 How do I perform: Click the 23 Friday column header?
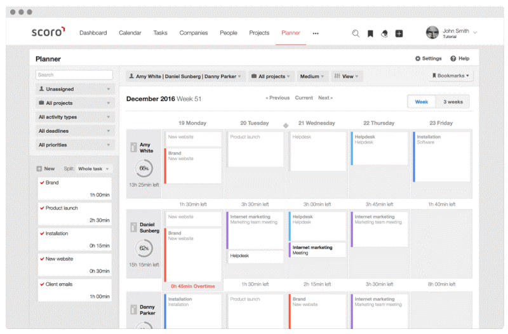pos(441,123)
